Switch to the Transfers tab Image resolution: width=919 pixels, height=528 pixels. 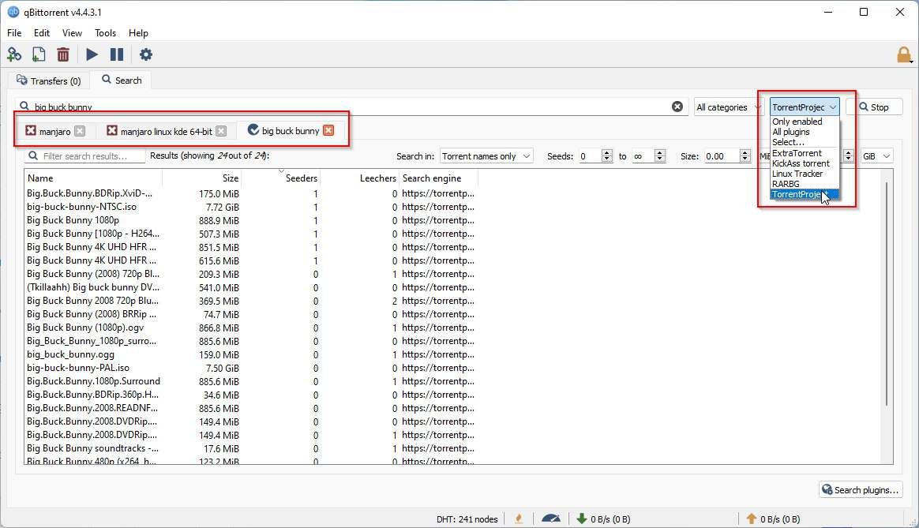click(49, 80)
